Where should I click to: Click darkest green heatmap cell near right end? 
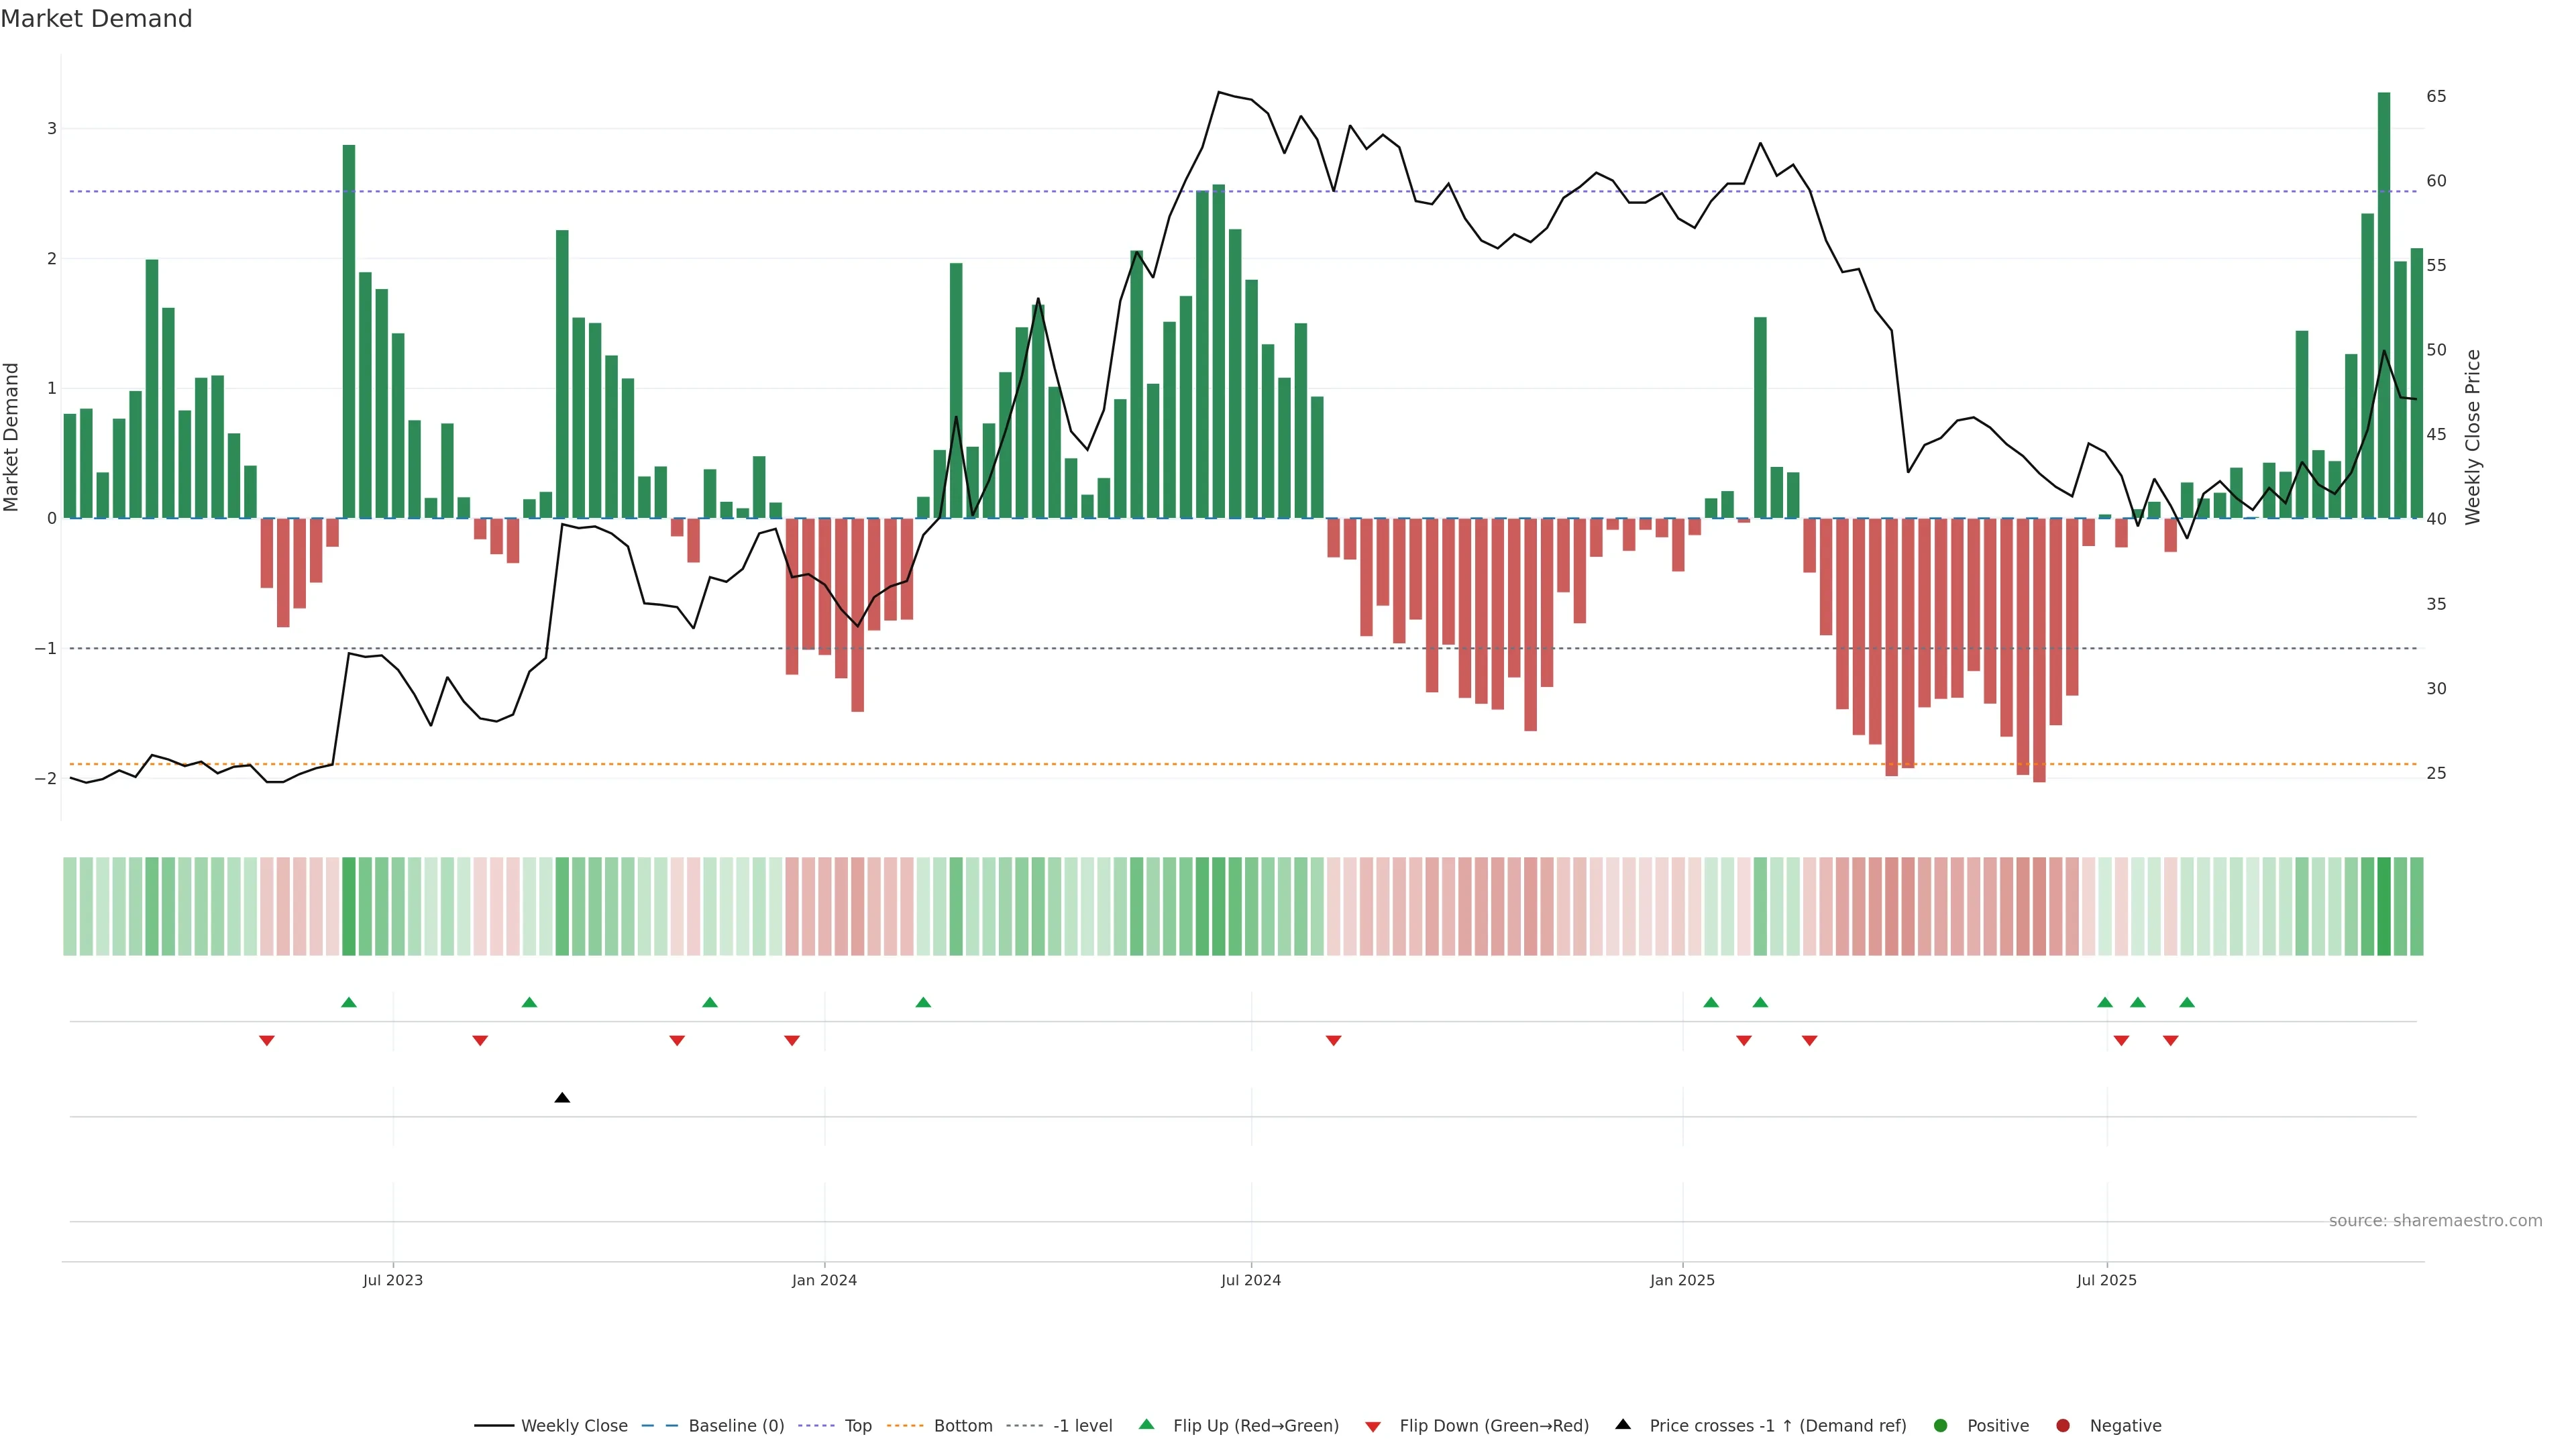tap(2384, 906)
